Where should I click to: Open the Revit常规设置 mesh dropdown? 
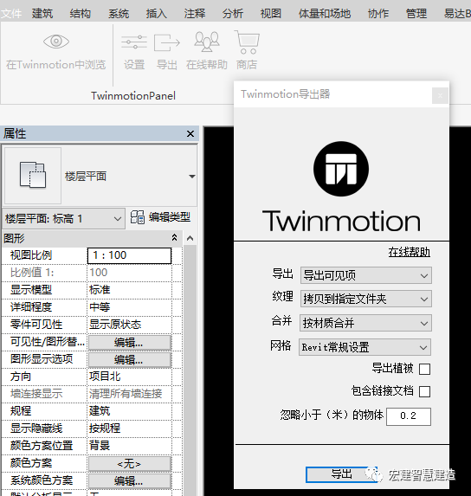coord(365,347)
